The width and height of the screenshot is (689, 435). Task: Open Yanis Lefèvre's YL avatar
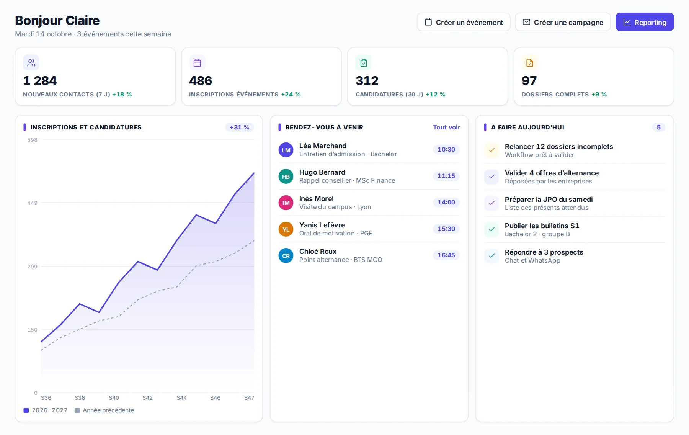click(x=286, y=229)
